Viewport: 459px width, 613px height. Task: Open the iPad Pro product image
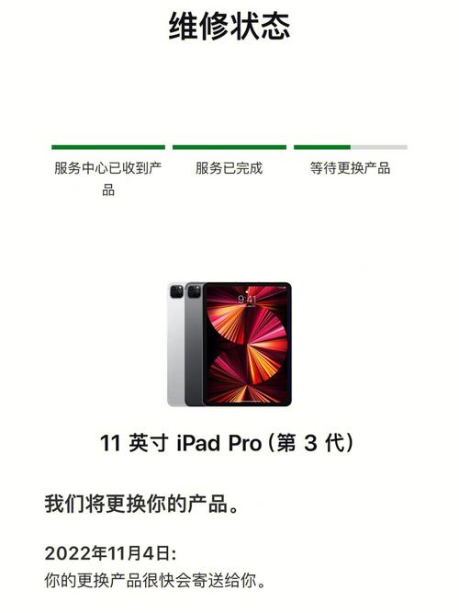(x=229, y=344)
